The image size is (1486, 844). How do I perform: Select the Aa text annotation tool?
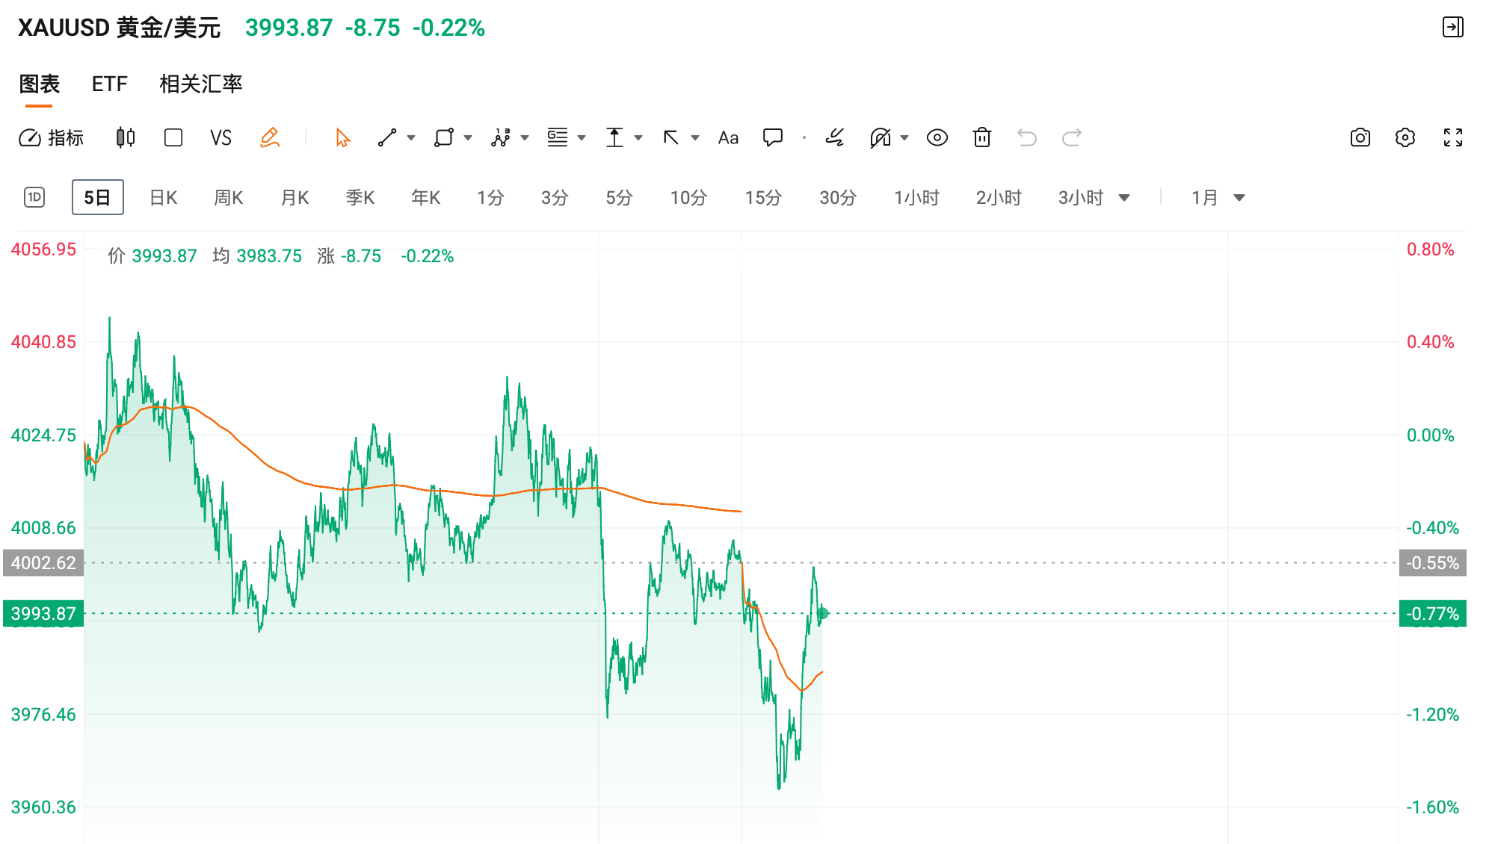pyautogui.click(x=727, y=137)
